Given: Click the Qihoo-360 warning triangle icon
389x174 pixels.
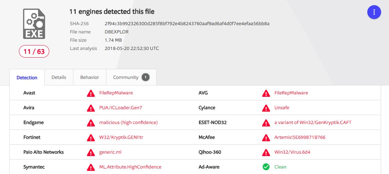Looking at the screenshot, I should point(266,152).
